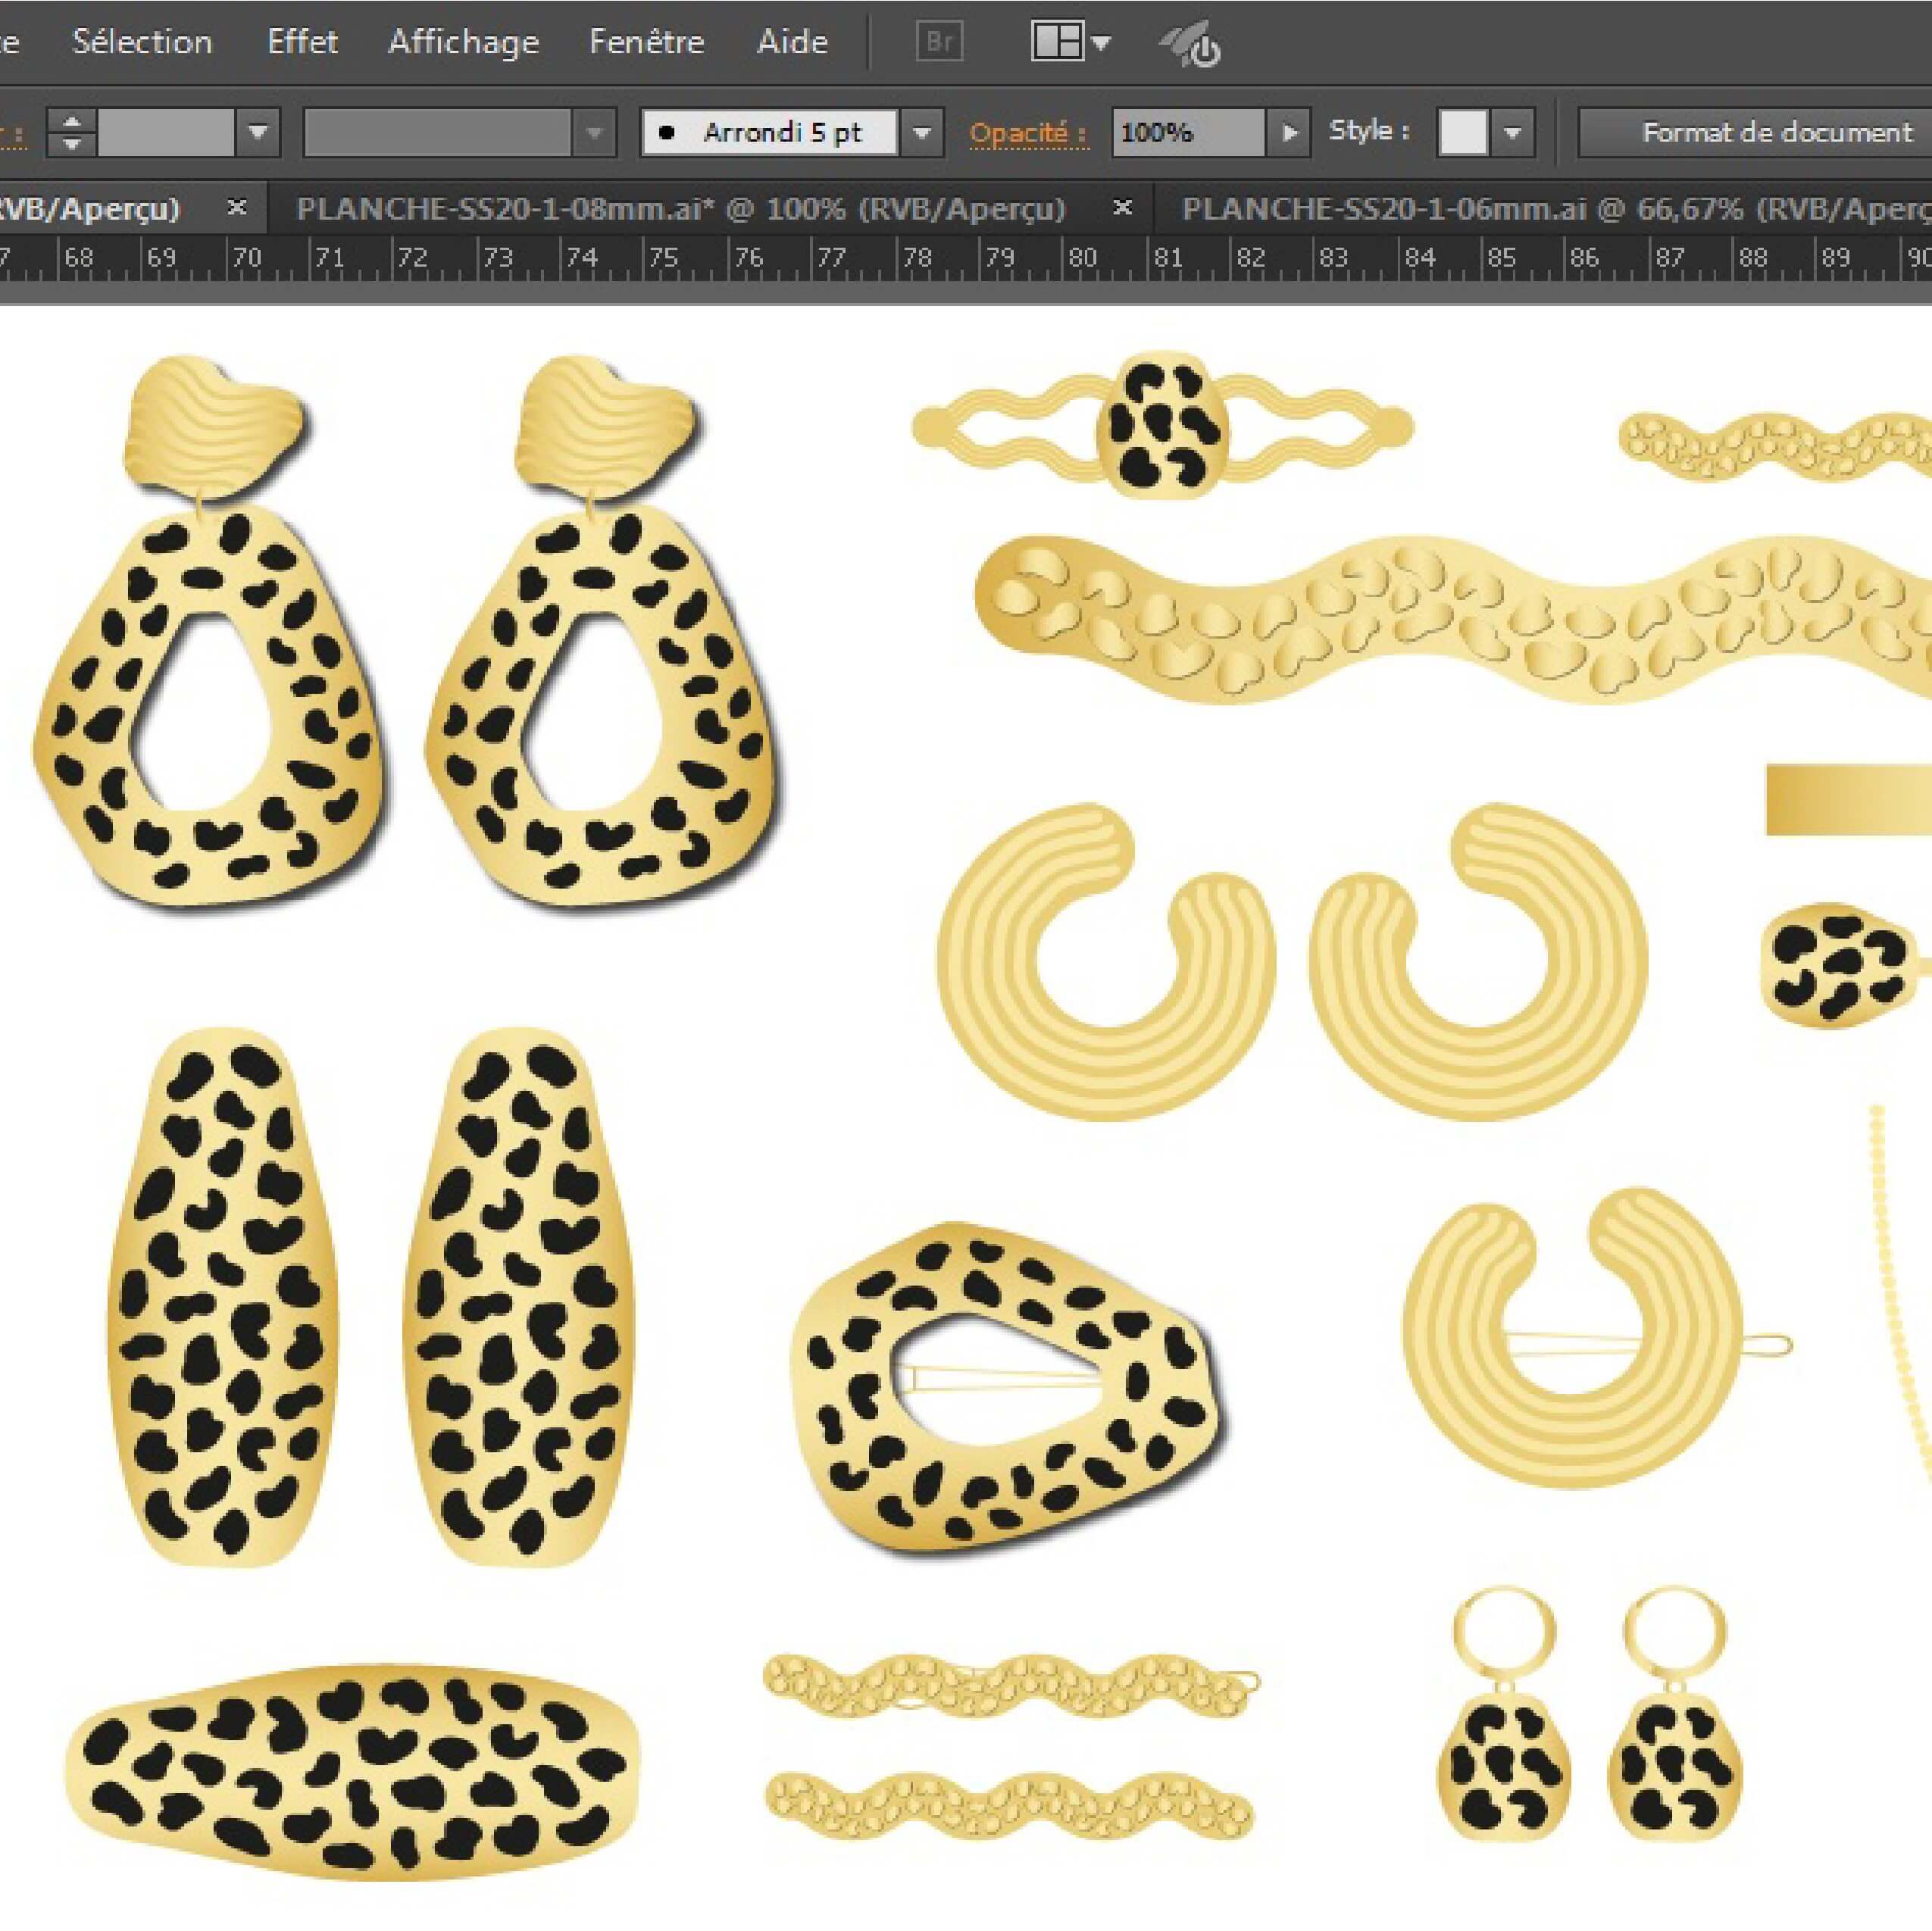1932x1931 pixels.
Task: Open the Effet menu
Action: tap(302, 42)
